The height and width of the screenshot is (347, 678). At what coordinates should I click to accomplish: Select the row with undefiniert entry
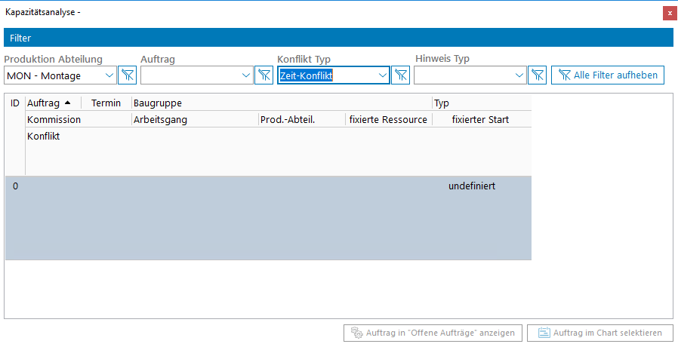click(x=268, y=217)
